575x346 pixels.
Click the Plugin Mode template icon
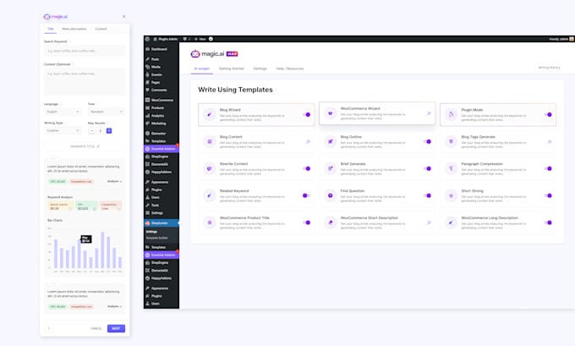(x=451, y=114)
